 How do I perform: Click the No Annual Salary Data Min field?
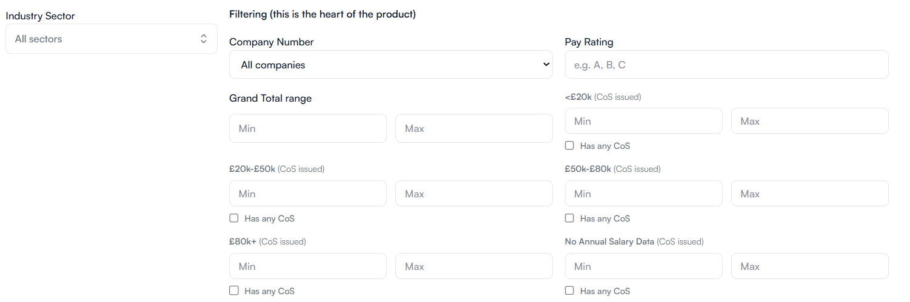pos(643,266)
